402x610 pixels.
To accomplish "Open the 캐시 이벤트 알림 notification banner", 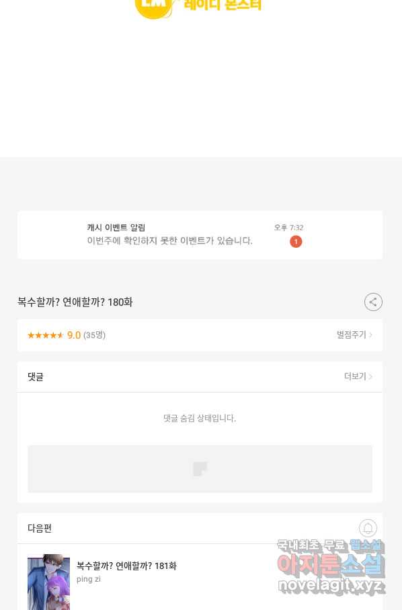I will click(200, 235).
